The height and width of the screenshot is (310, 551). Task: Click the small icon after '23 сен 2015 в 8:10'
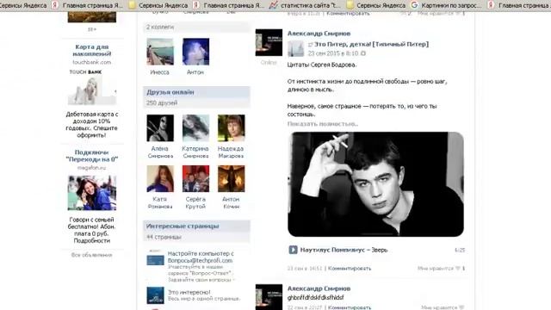click(363, 53)
